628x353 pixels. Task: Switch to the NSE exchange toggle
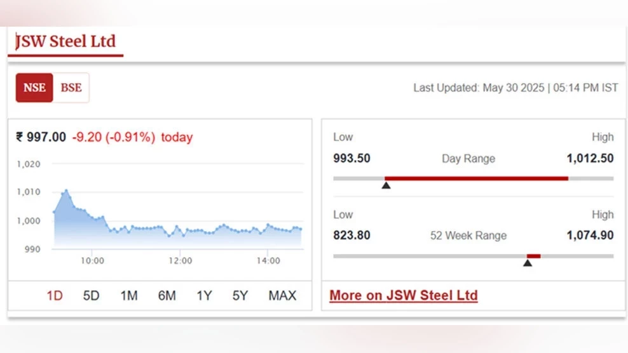[x=34, y=88]
